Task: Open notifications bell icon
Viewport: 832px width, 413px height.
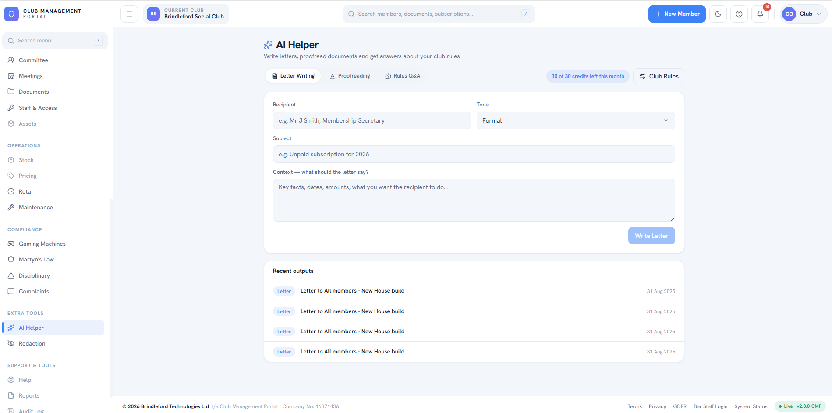Action: click(760, 14)
